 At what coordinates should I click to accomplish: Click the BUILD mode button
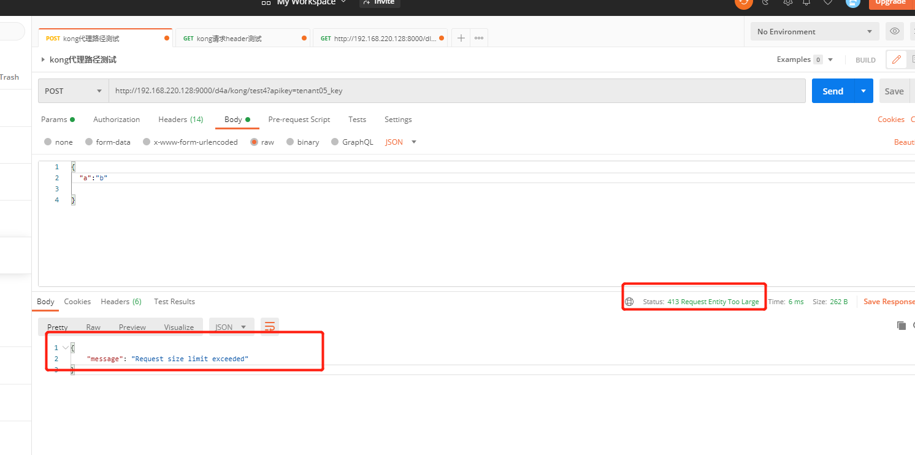pyautogui.click(x=865, y=60)
